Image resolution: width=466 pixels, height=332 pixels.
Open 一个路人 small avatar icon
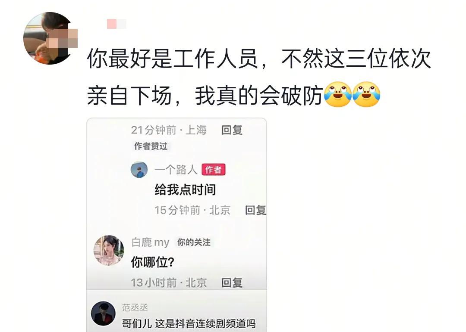click(x=139, y=170)
